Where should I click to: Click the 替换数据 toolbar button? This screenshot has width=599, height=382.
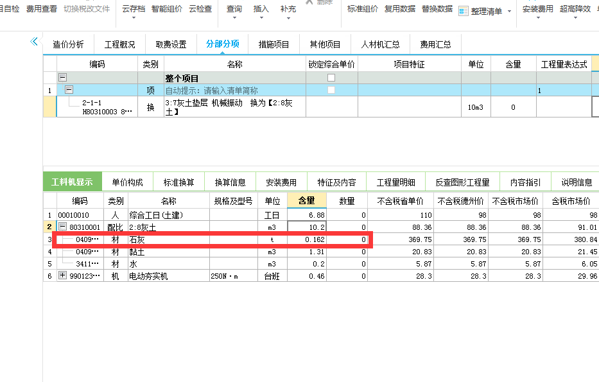pyautogui.click(x=437, y=8)
